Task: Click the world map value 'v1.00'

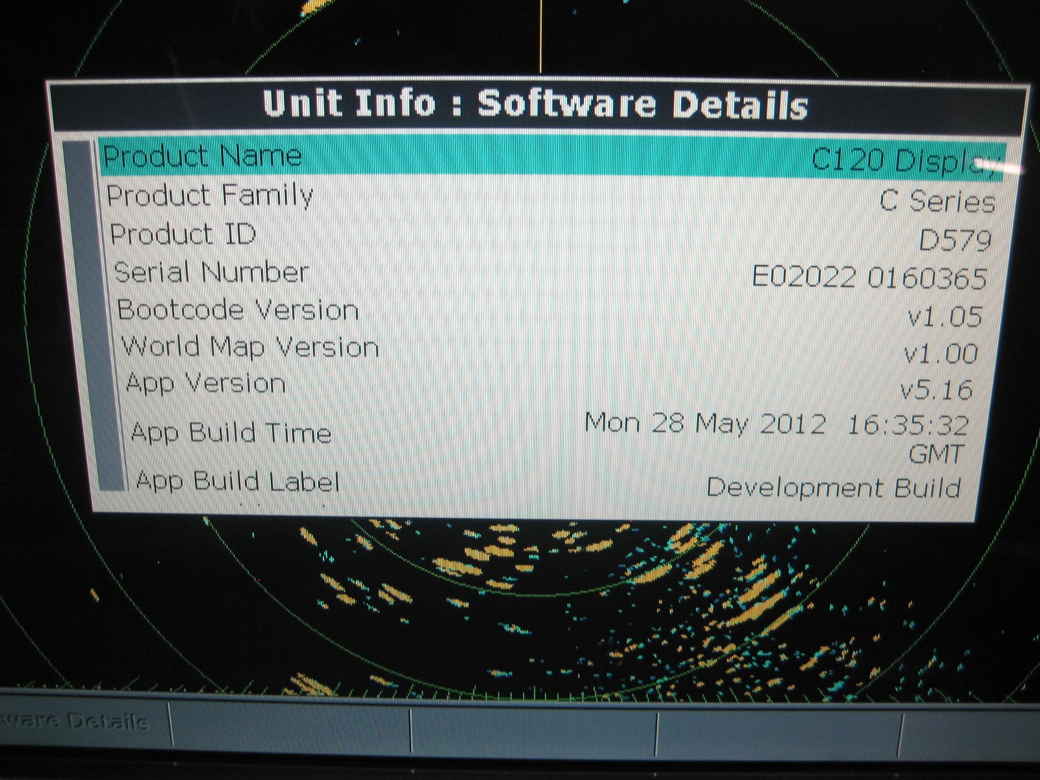Action: pyautogui.click(x=941, y=354)
